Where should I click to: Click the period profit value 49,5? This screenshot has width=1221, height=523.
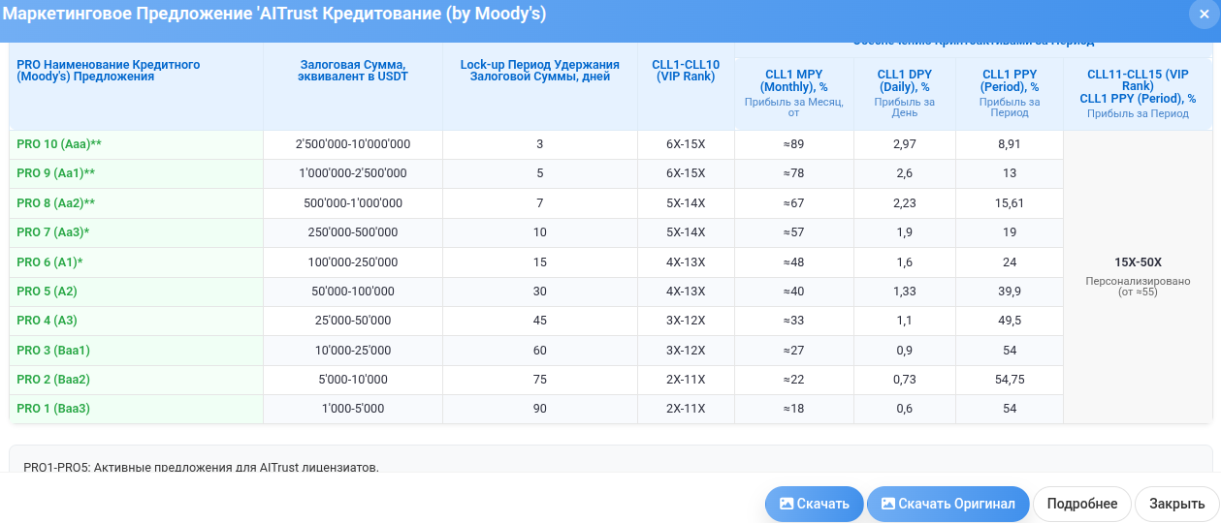[1010, 321]
